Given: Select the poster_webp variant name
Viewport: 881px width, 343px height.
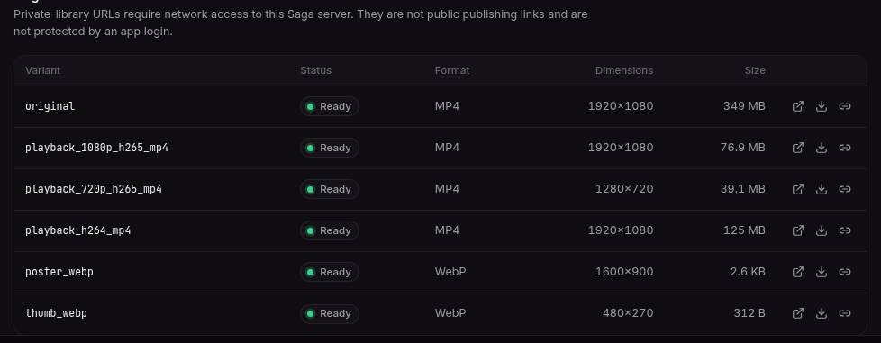Looking at the screenshot, I should [x=59, y=272].
